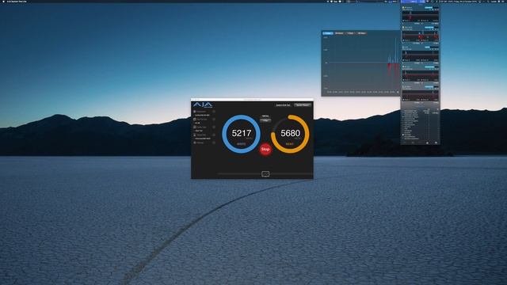Image resolution: width=507 pixels, height=285 pixels.
Task: Show the graph view icon at bottom
Action: (x=265, y=174)
